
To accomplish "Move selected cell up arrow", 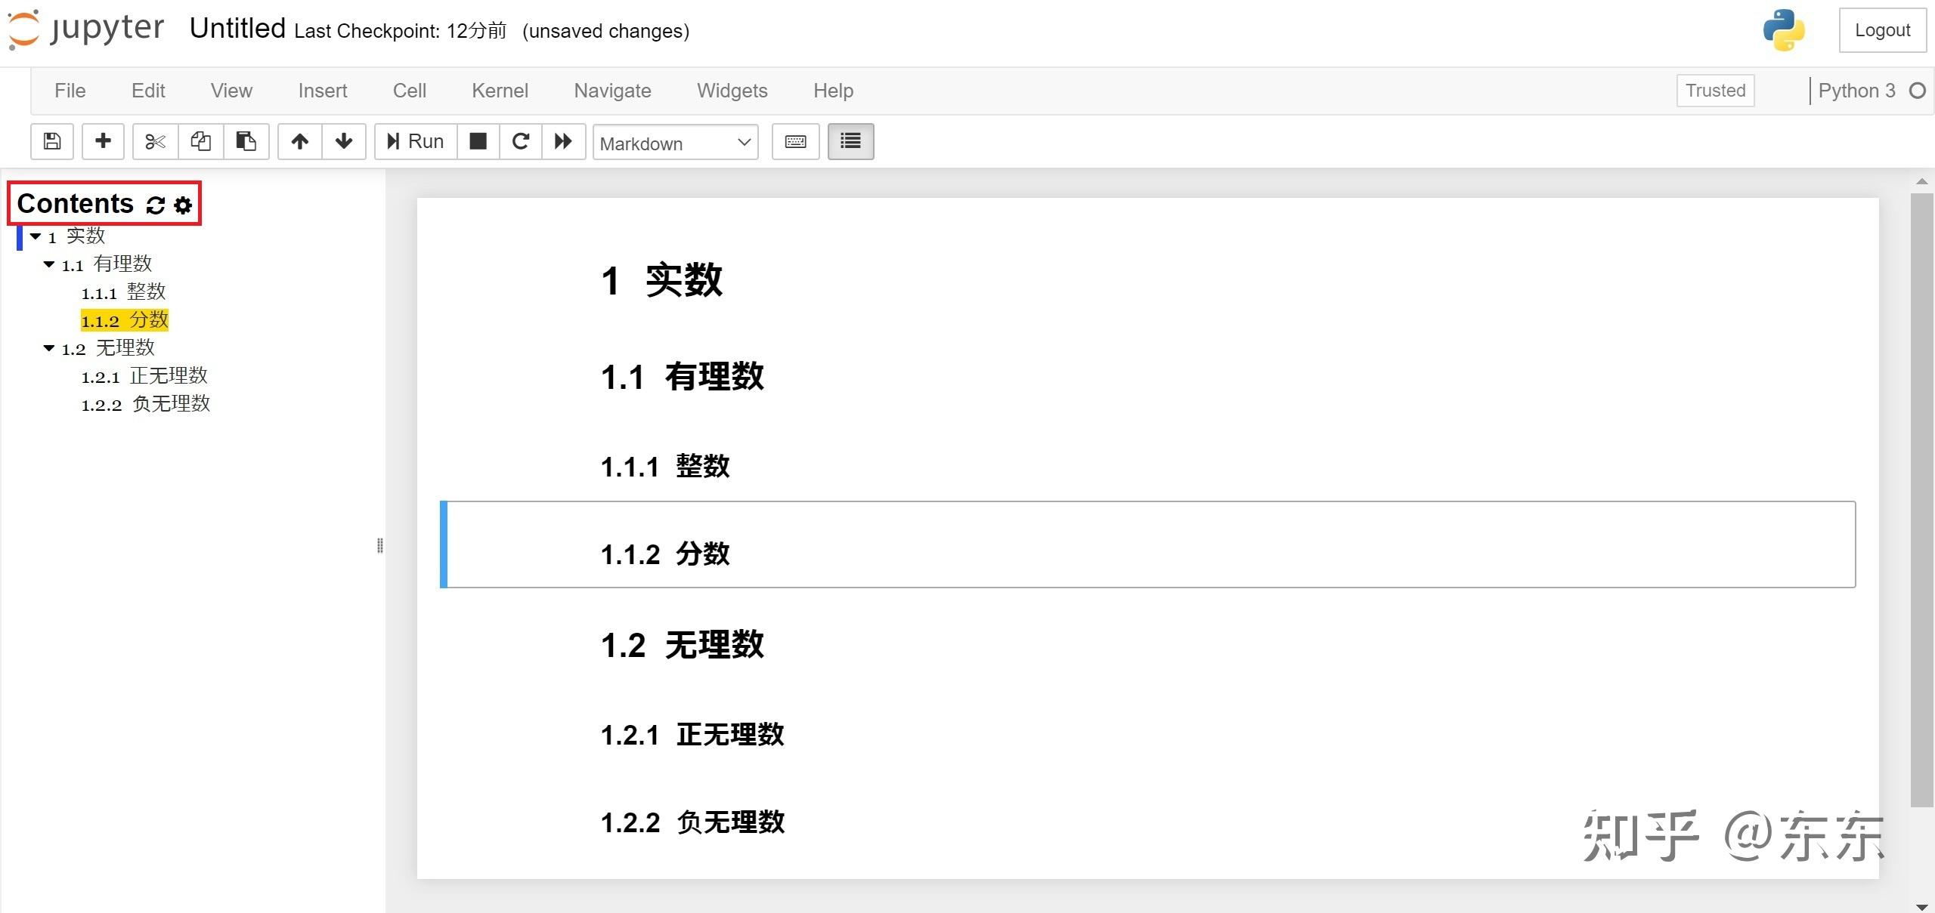I will (x=300, y=141).
